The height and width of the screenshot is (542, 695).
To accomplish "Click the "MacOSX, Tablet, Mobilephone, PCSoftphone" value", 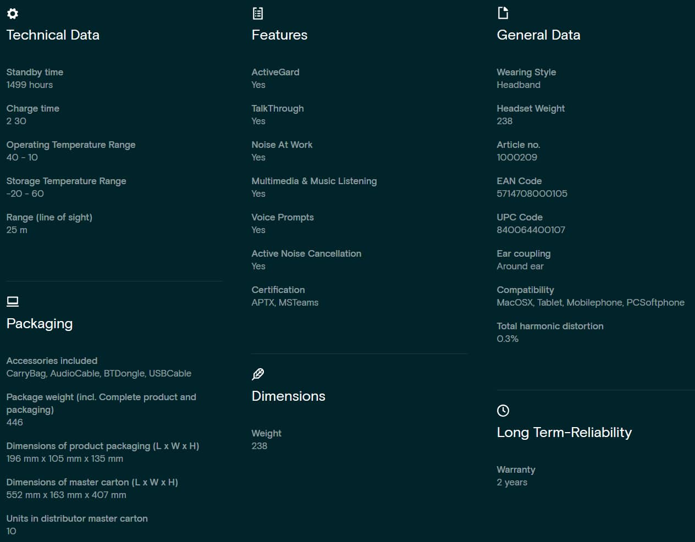I will pyautogui.click(x=591, y=302).
